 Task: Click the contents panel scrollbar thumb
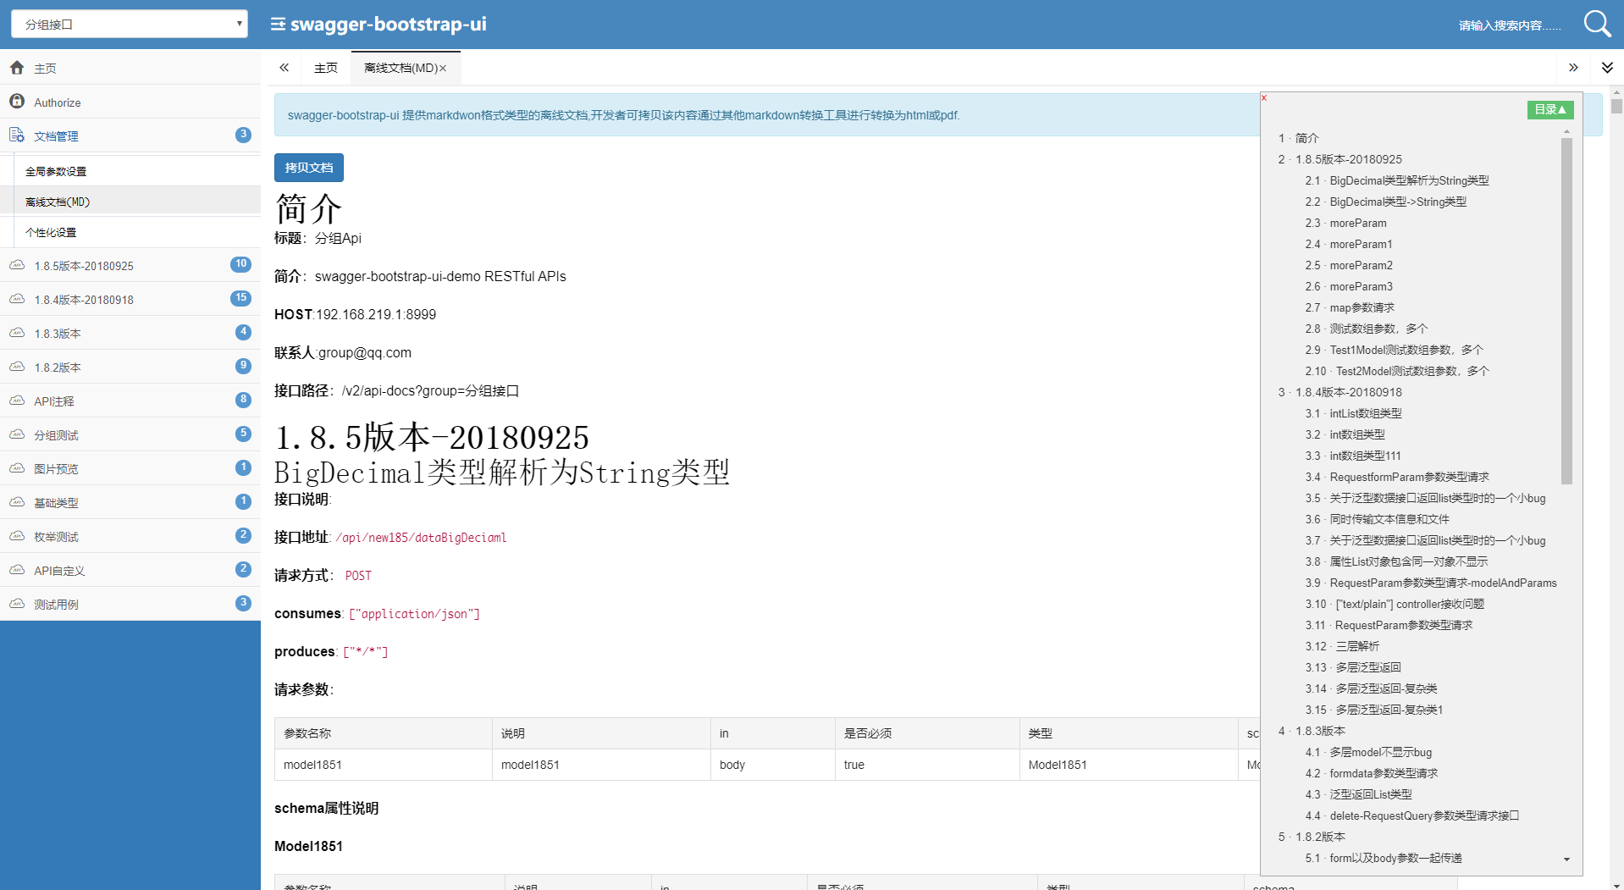click(1566, 311)
